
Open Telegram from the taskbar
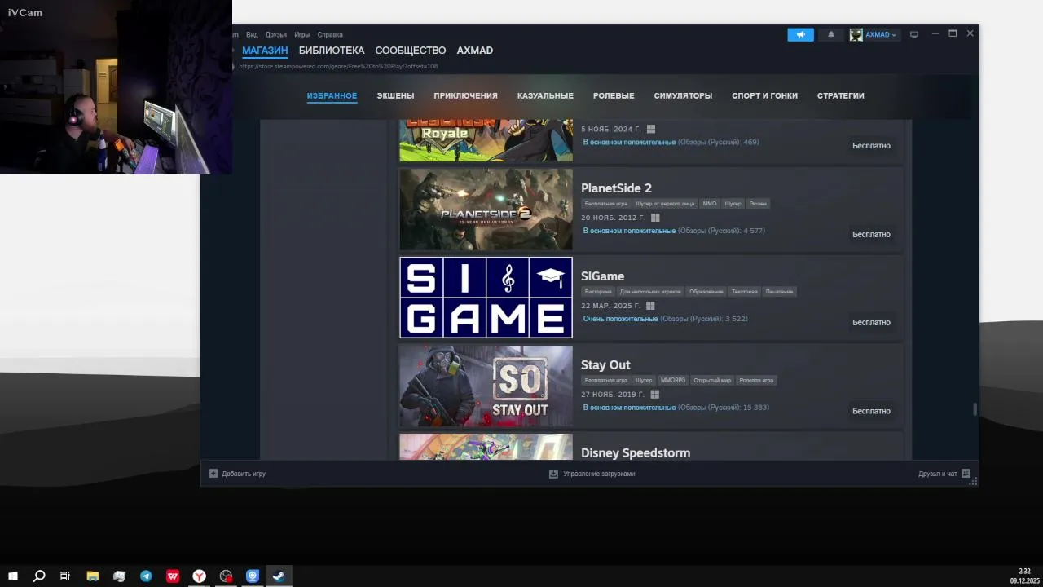(x=146, y=576)
